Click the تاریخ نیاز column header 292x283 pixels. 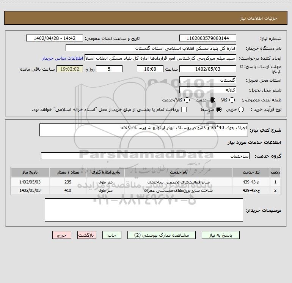(30, 172)
